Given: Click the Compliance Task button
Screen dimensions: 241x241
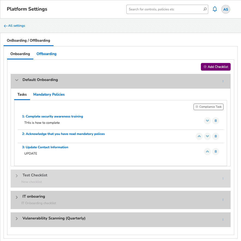Looking at the screenshot, I should [208, 107].
